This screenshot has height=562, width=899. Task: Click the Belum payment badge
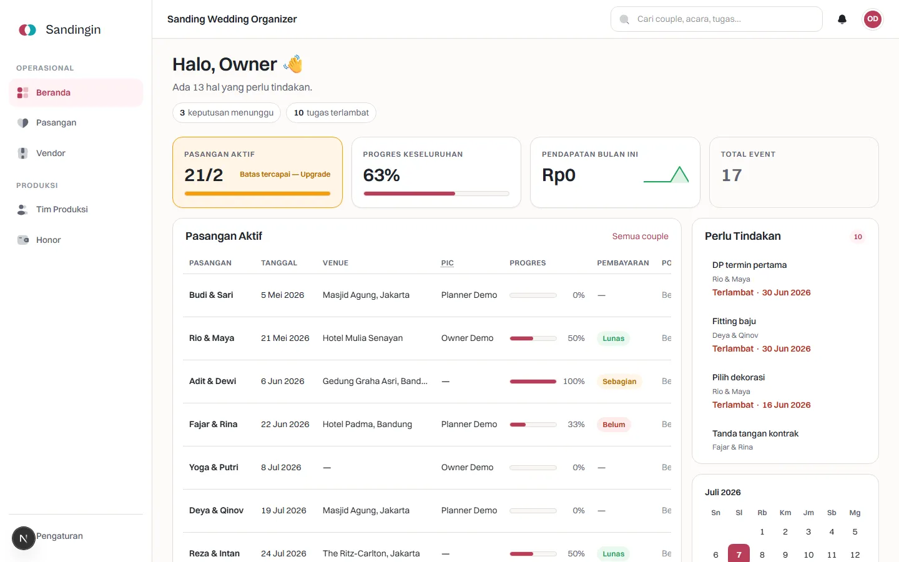pyautogui.click(x=614, y=425)
